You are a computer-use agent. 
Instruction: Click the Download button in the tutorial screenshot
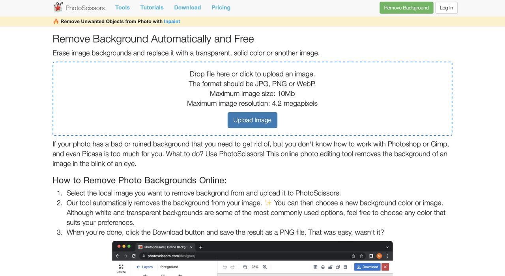pyautogui.click(x=367, y=267)
